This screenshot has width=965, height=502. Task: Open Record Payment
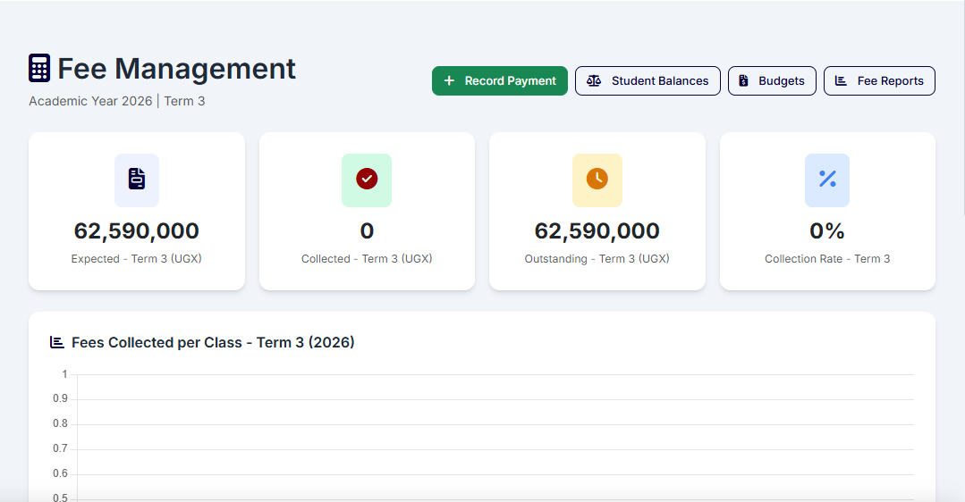(x=500, y=81)
